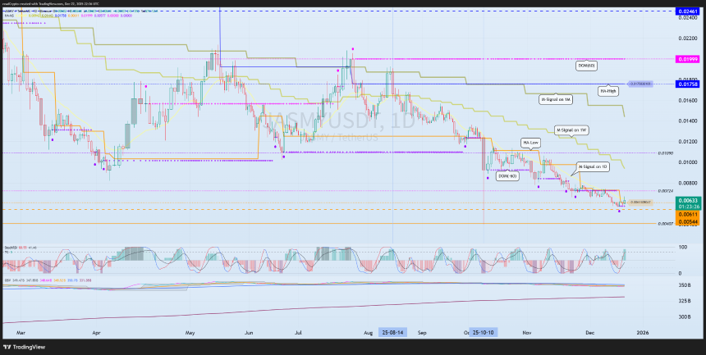This screenshot has width=706, height=355.
Task: Click the Mar label on time axis
Action: pos(21,333)
